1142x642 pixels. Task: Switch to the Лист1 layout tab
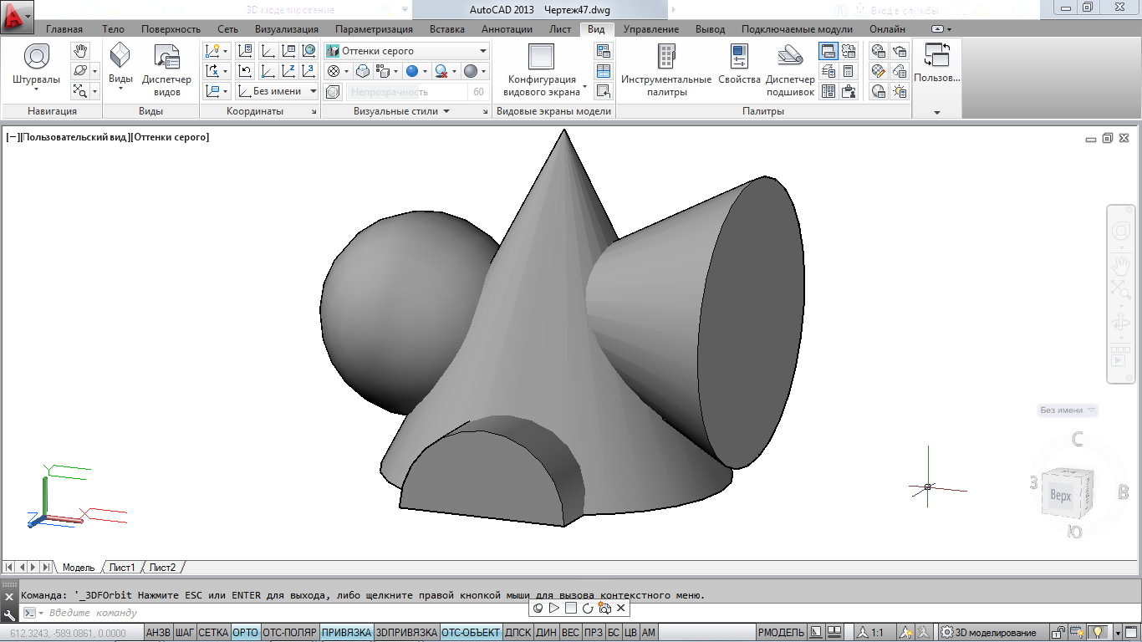(122, 568)
